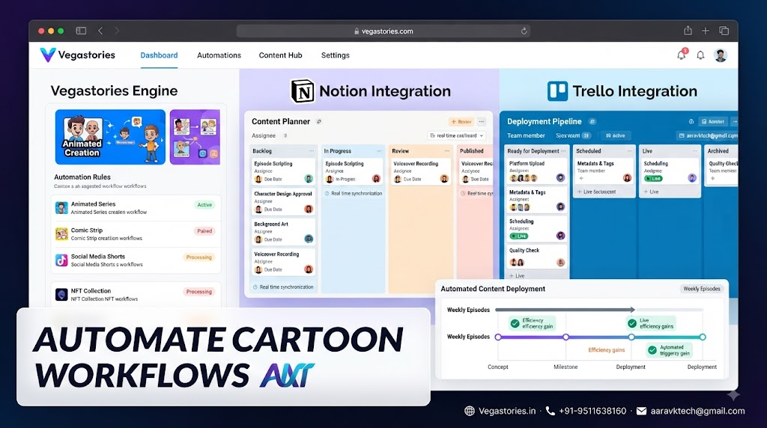Open the real time view dropdown
The height and width of the screenshot is (428, 767).
pos(456,135)
